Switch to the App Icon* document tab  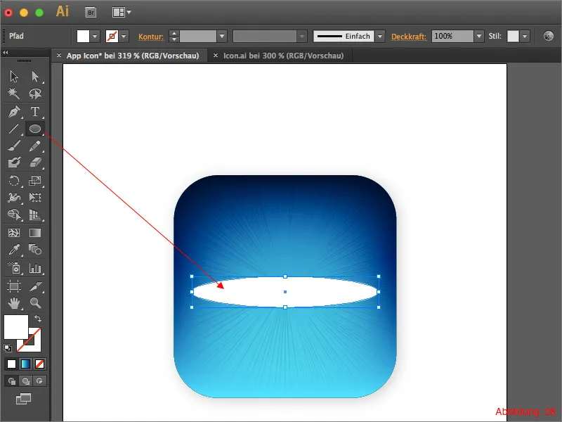(133, 56)
